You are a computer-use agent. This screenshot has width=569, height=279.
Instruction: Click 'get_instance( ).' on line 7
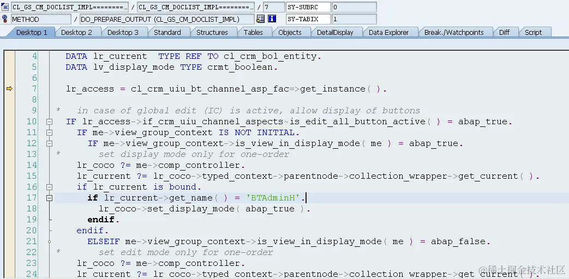coord(343,89)
